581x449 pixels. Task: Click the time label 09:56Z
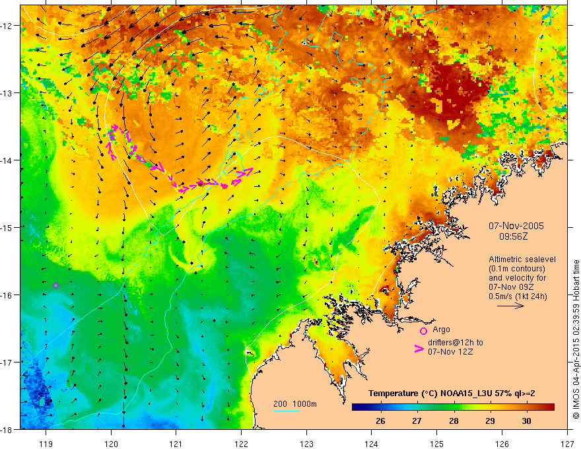514,236
